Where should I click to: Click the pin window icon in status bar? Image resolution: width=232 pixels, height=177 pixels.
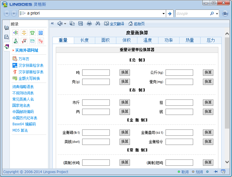click(216, 172)
